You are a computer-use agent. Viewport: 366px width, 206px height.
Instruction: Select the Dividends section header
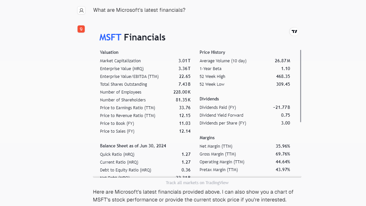point(209,99)
